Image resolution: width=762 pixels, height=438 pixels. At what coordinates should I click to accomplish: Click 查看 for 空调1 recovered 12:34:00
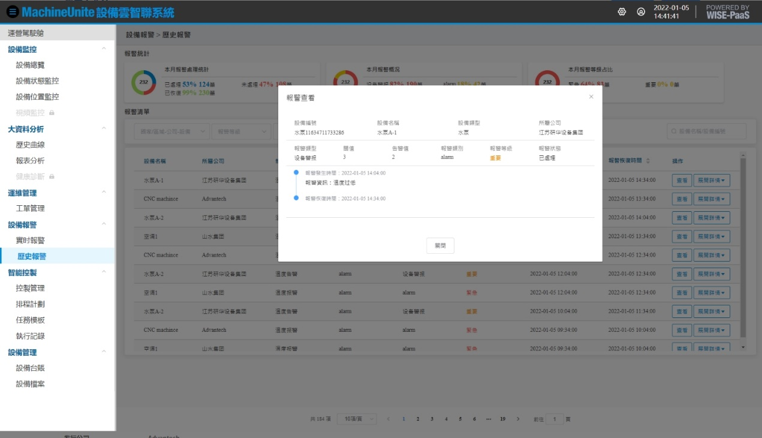coord(682,293)
